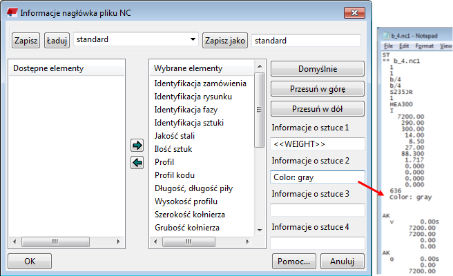Click Przesuń w dół button
This screenshot has height=276, width=453.
pyautogui.click(x=318, y=110)
